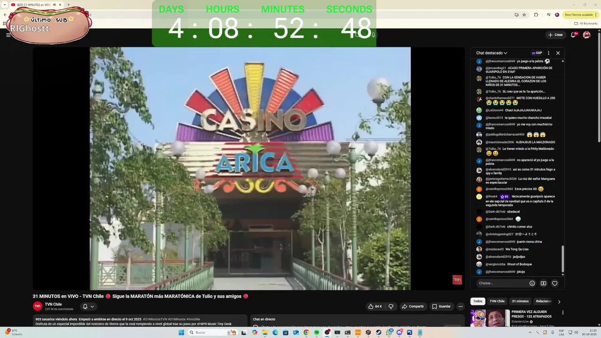Open the Windows Start menu
The image size is (601, 338).
click(x=181, y=332)
